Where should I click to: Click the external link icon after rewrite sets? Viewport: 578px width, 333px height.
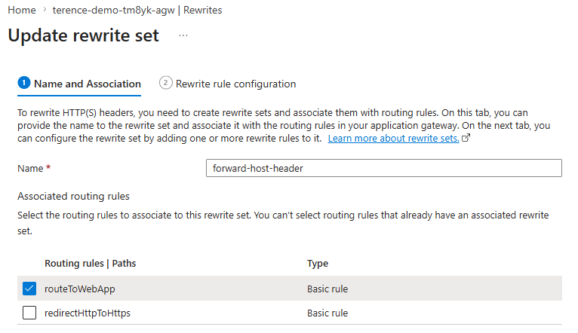pos(466,138)
